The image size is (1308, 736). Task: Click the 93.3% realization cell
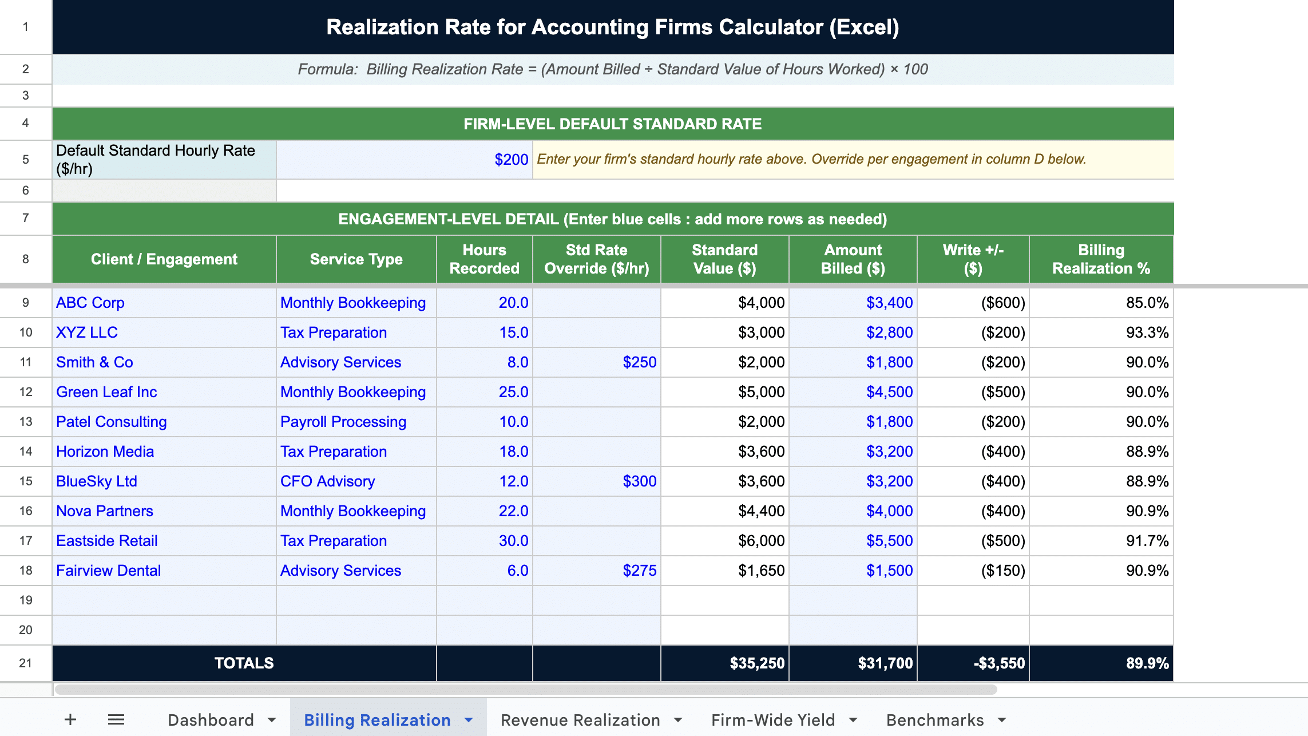(1101, 333)
